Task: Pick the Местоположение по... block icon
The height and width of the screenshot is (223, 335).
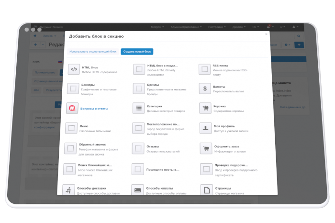Action: (x=138, y=128)
